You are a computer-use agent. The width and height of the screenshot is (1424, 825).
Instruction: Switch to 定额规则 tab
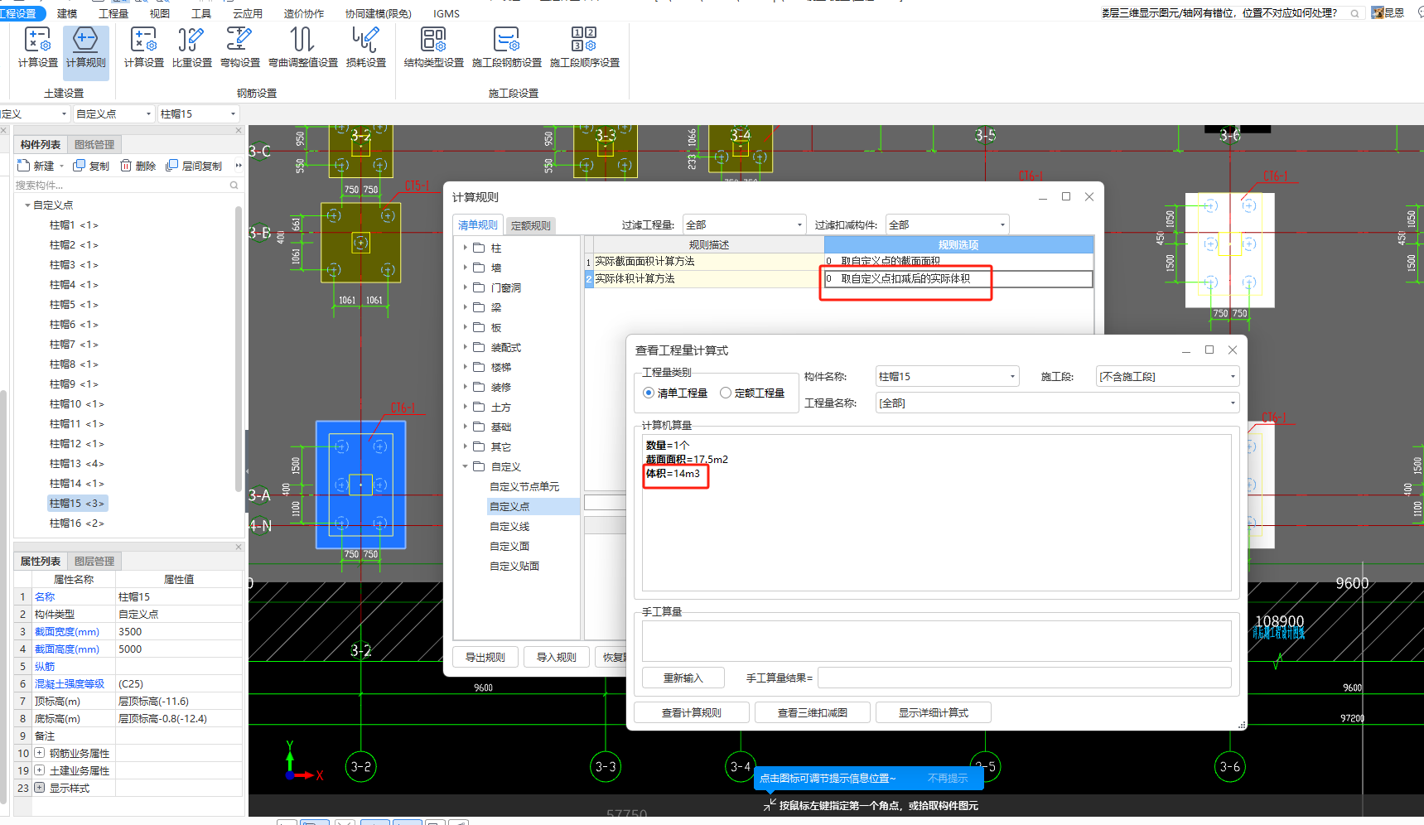[x=530, y=225]
